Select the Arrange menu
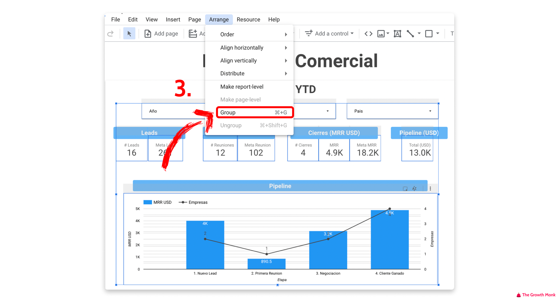This screenshot has height=303, width=559. [218, 19]
